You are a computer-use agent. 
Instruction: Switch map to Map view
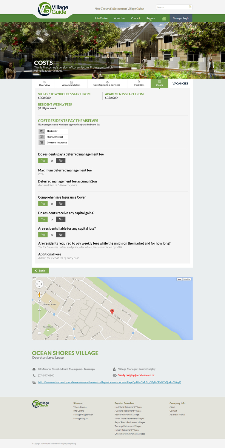[x=179, y=279]
